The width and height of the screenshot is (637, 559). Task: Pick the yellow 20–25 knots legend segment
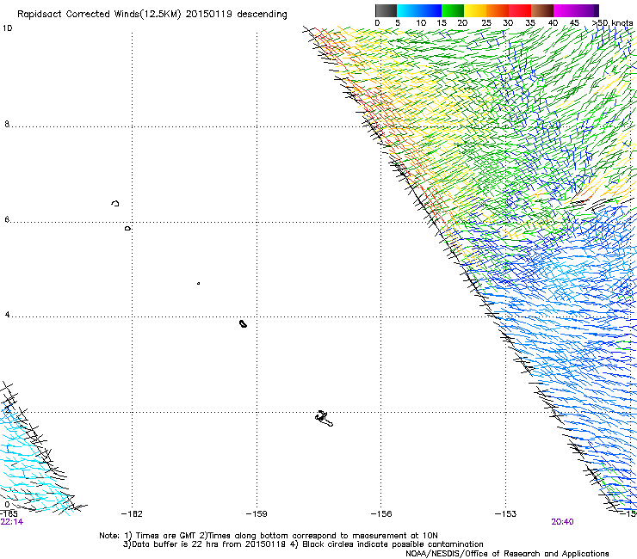(475, 10)
